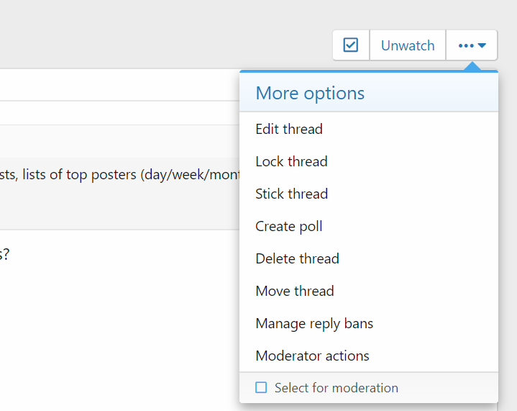Image resolution: width=517 pixels, height=411 pixels.
Task: Click the Moderator actions entry
Action: pyautogui.click(x=312, y=356)
